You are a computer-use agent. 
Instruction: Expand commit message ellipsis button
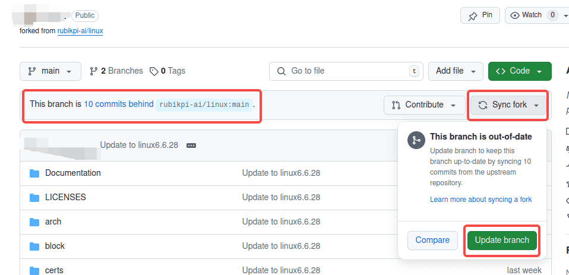(x=191, y=146)
